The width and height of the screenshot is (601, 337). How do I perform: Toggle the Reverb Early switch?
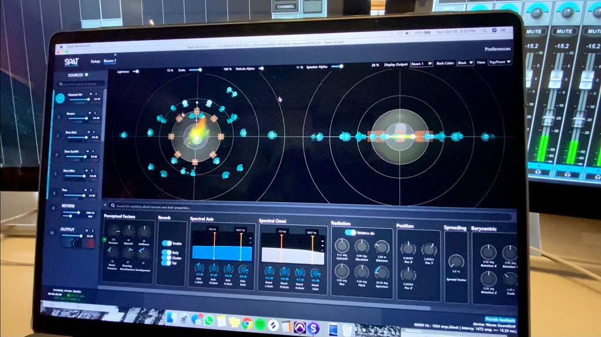(167, 253)
